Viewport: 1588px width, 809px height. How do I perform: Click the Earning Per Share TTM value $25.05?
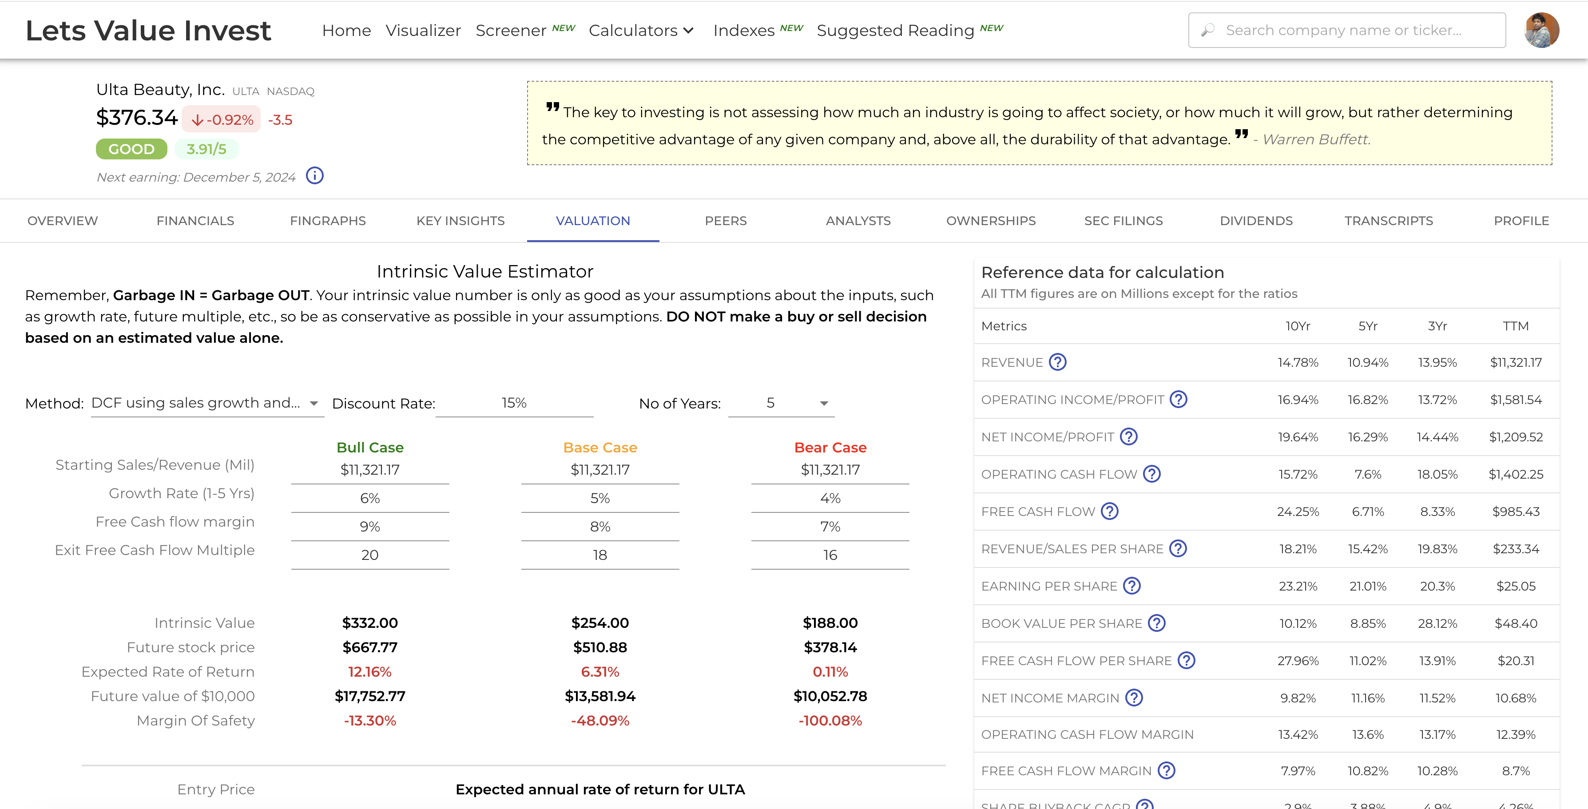point(1515,587)
